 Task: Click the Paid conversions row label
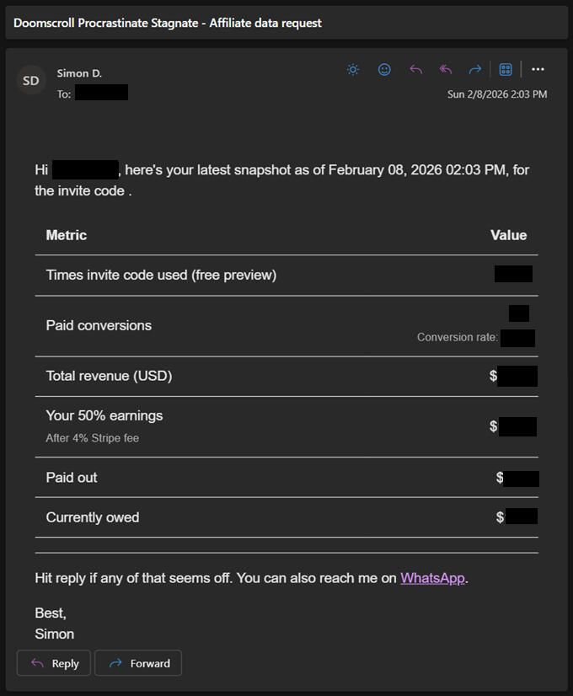click(x=99, y=325)
